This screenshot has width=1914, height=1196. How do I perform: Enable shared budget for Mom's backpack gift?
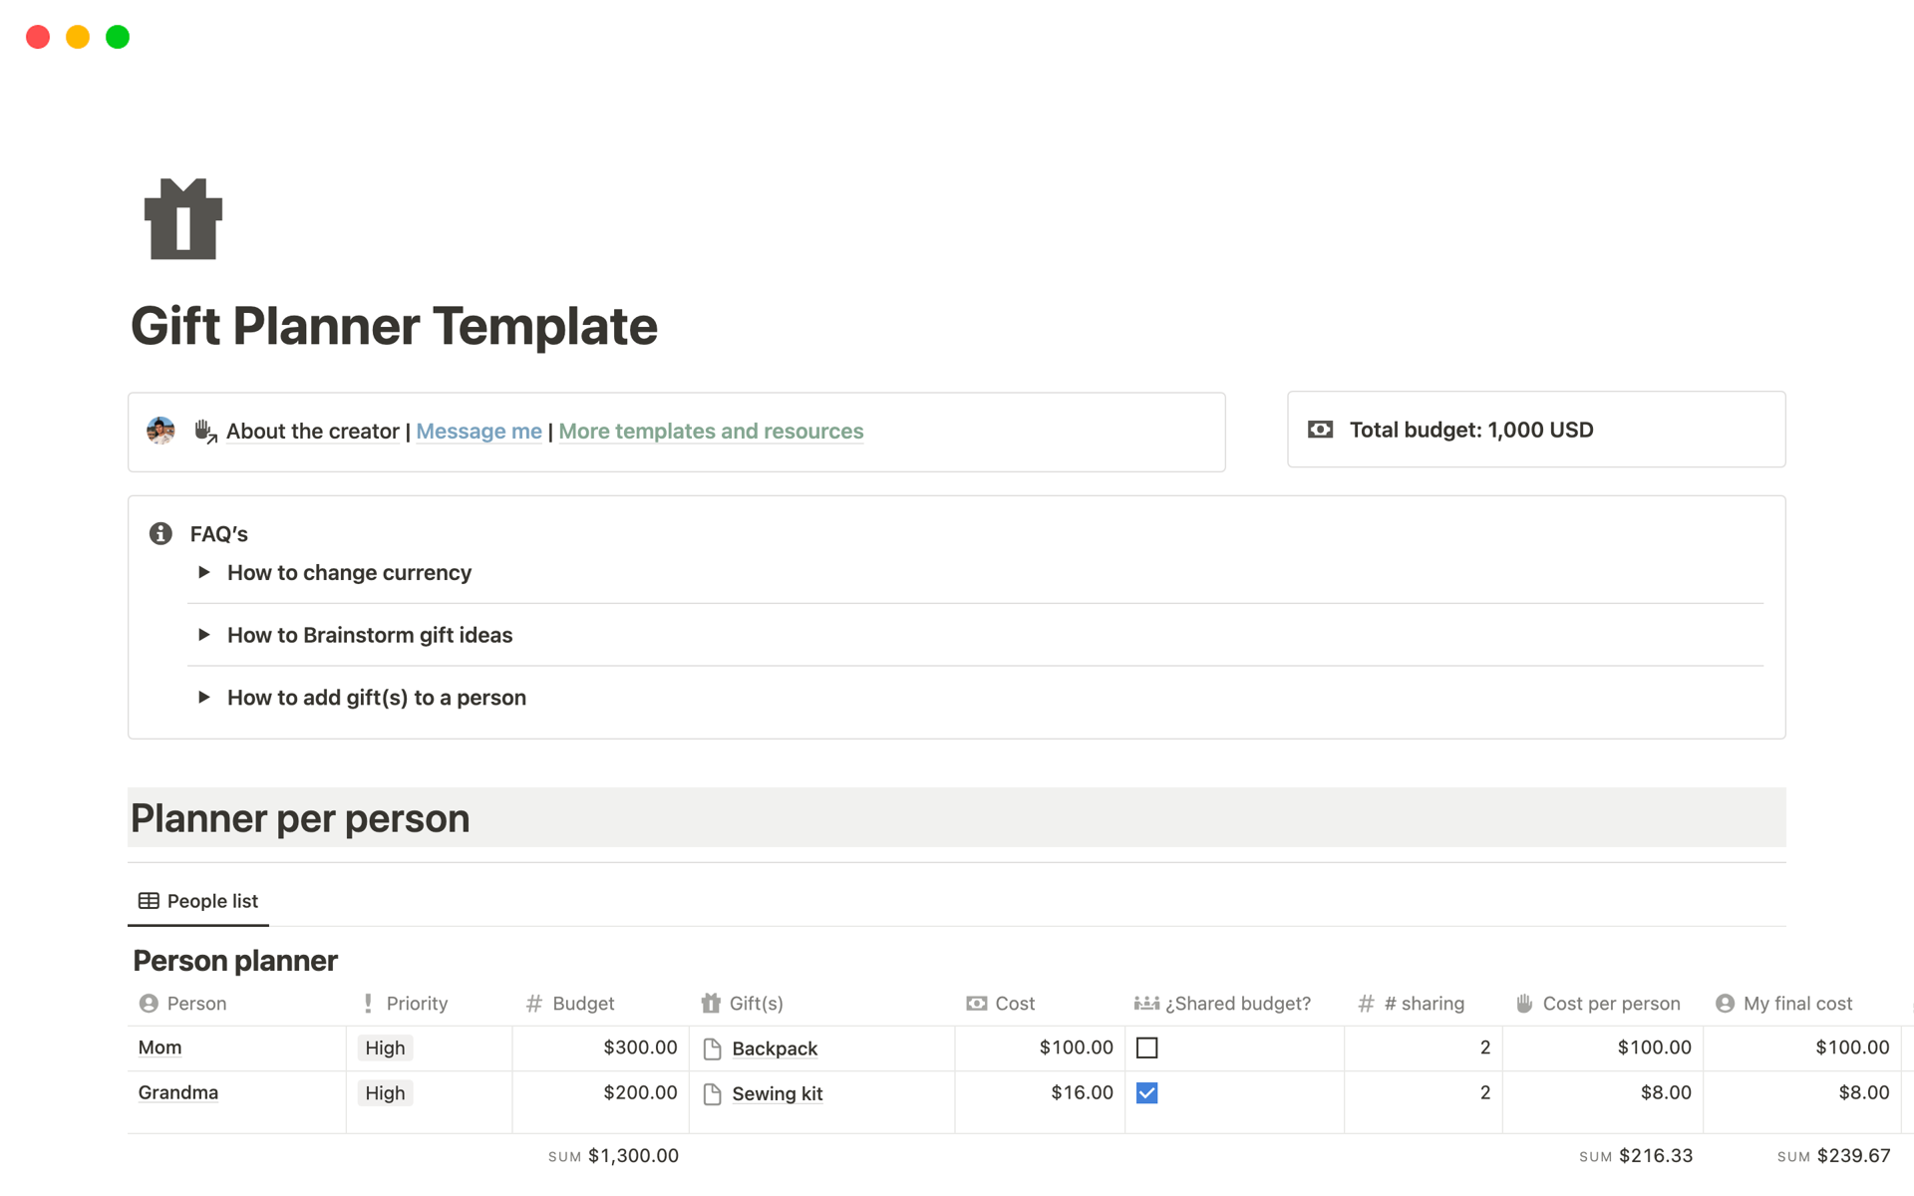(x=1147, y=1047)
